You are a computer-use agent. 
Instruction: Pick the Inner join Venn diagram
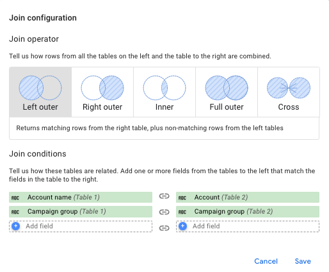tap(164, 88)
